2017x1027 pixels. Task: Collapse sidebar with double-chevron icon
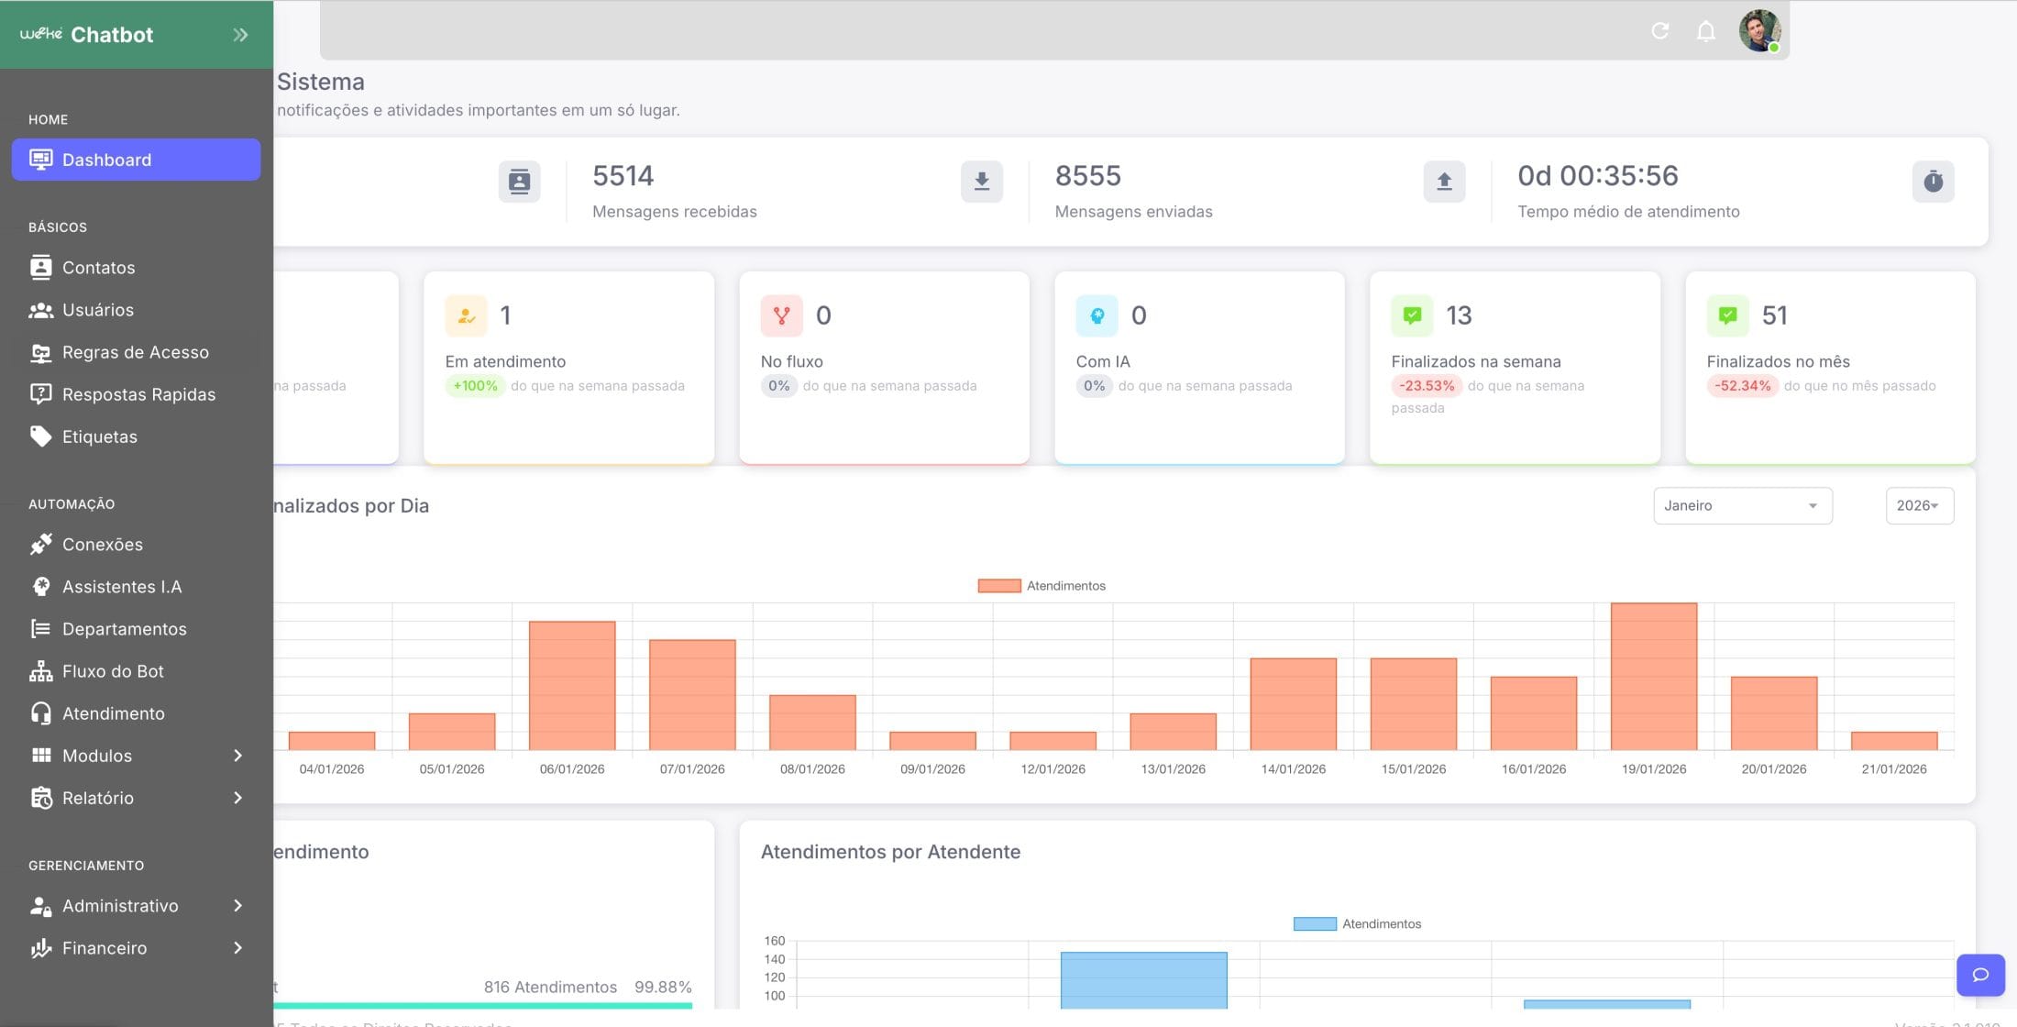[240, 35]
